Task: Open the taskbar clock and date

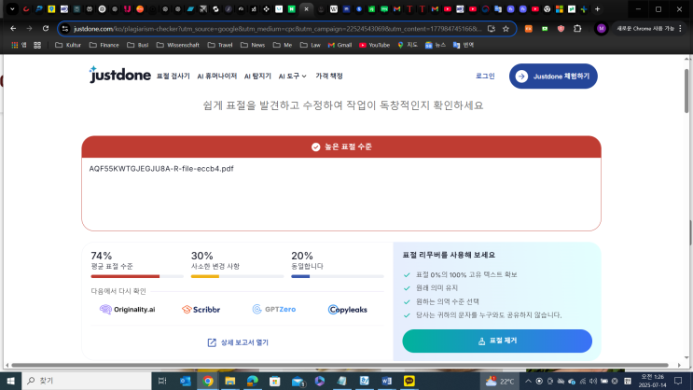Action: pos(652,381)
